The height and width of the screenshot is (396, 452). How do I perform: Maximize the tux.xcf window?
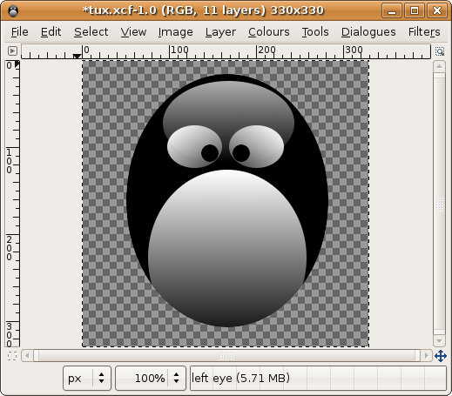[x=415, y=10]
